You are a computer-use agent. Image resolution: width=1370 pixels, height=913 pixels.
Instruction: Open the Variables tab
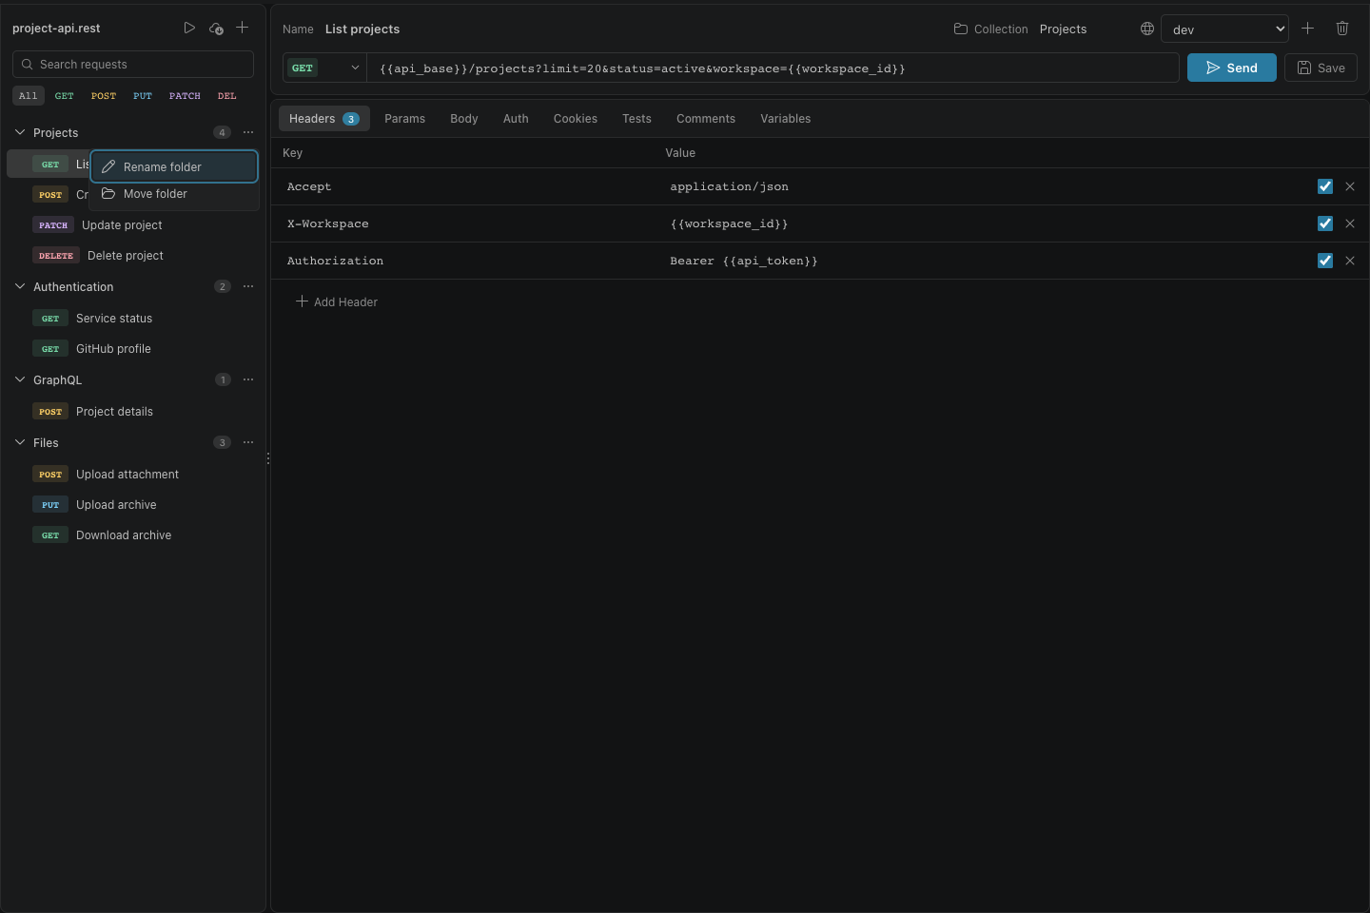point(786,119)
